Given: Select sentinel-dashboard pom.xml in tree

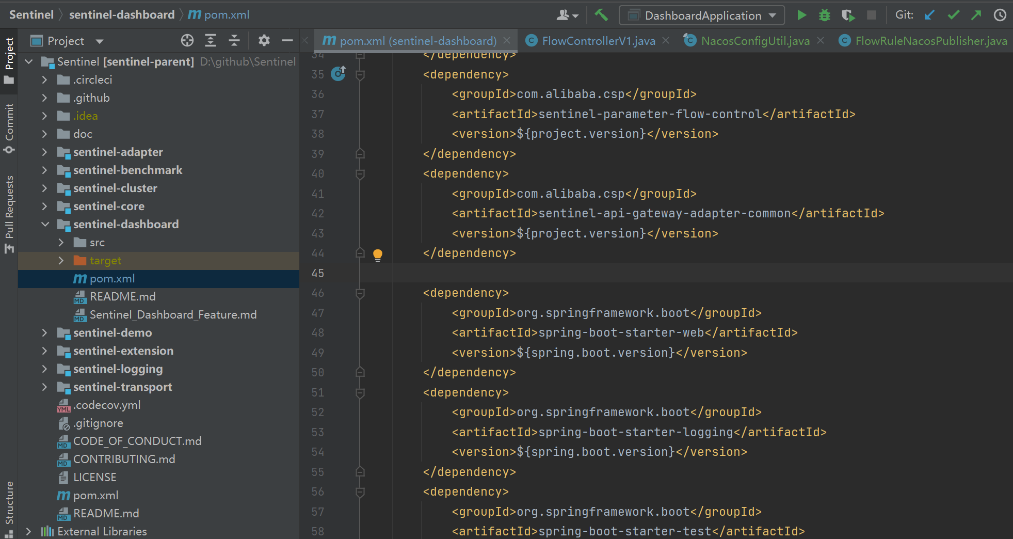Looking at the screenshot, I should click(x=158, y=279).
